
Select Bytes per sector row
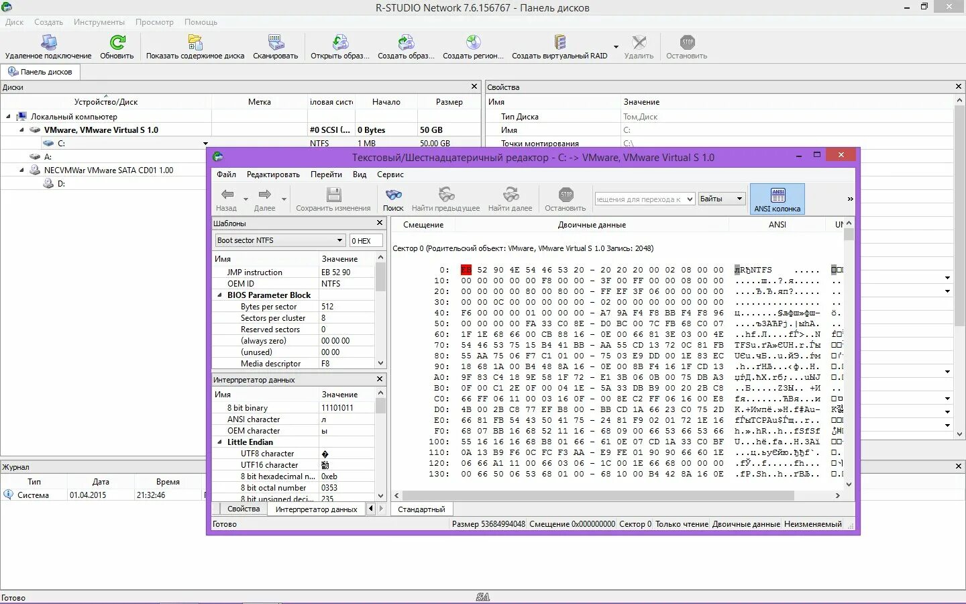pyautogui.click(x=294, y=307)
